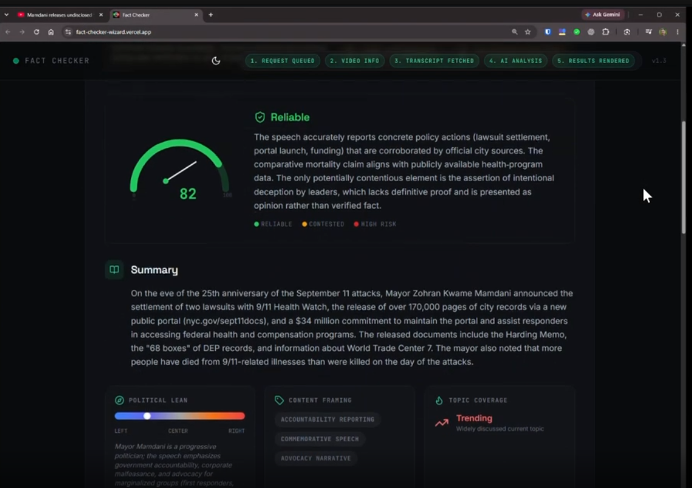Click the page vertical scrollbar thumb
This screenshot has width=692, height=488.
[x=684, y=176]
